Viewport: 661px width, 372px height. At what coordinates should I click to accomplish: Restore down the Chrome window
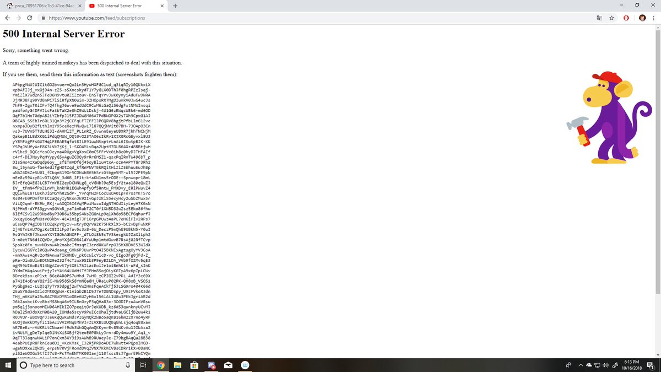(637, 6)
